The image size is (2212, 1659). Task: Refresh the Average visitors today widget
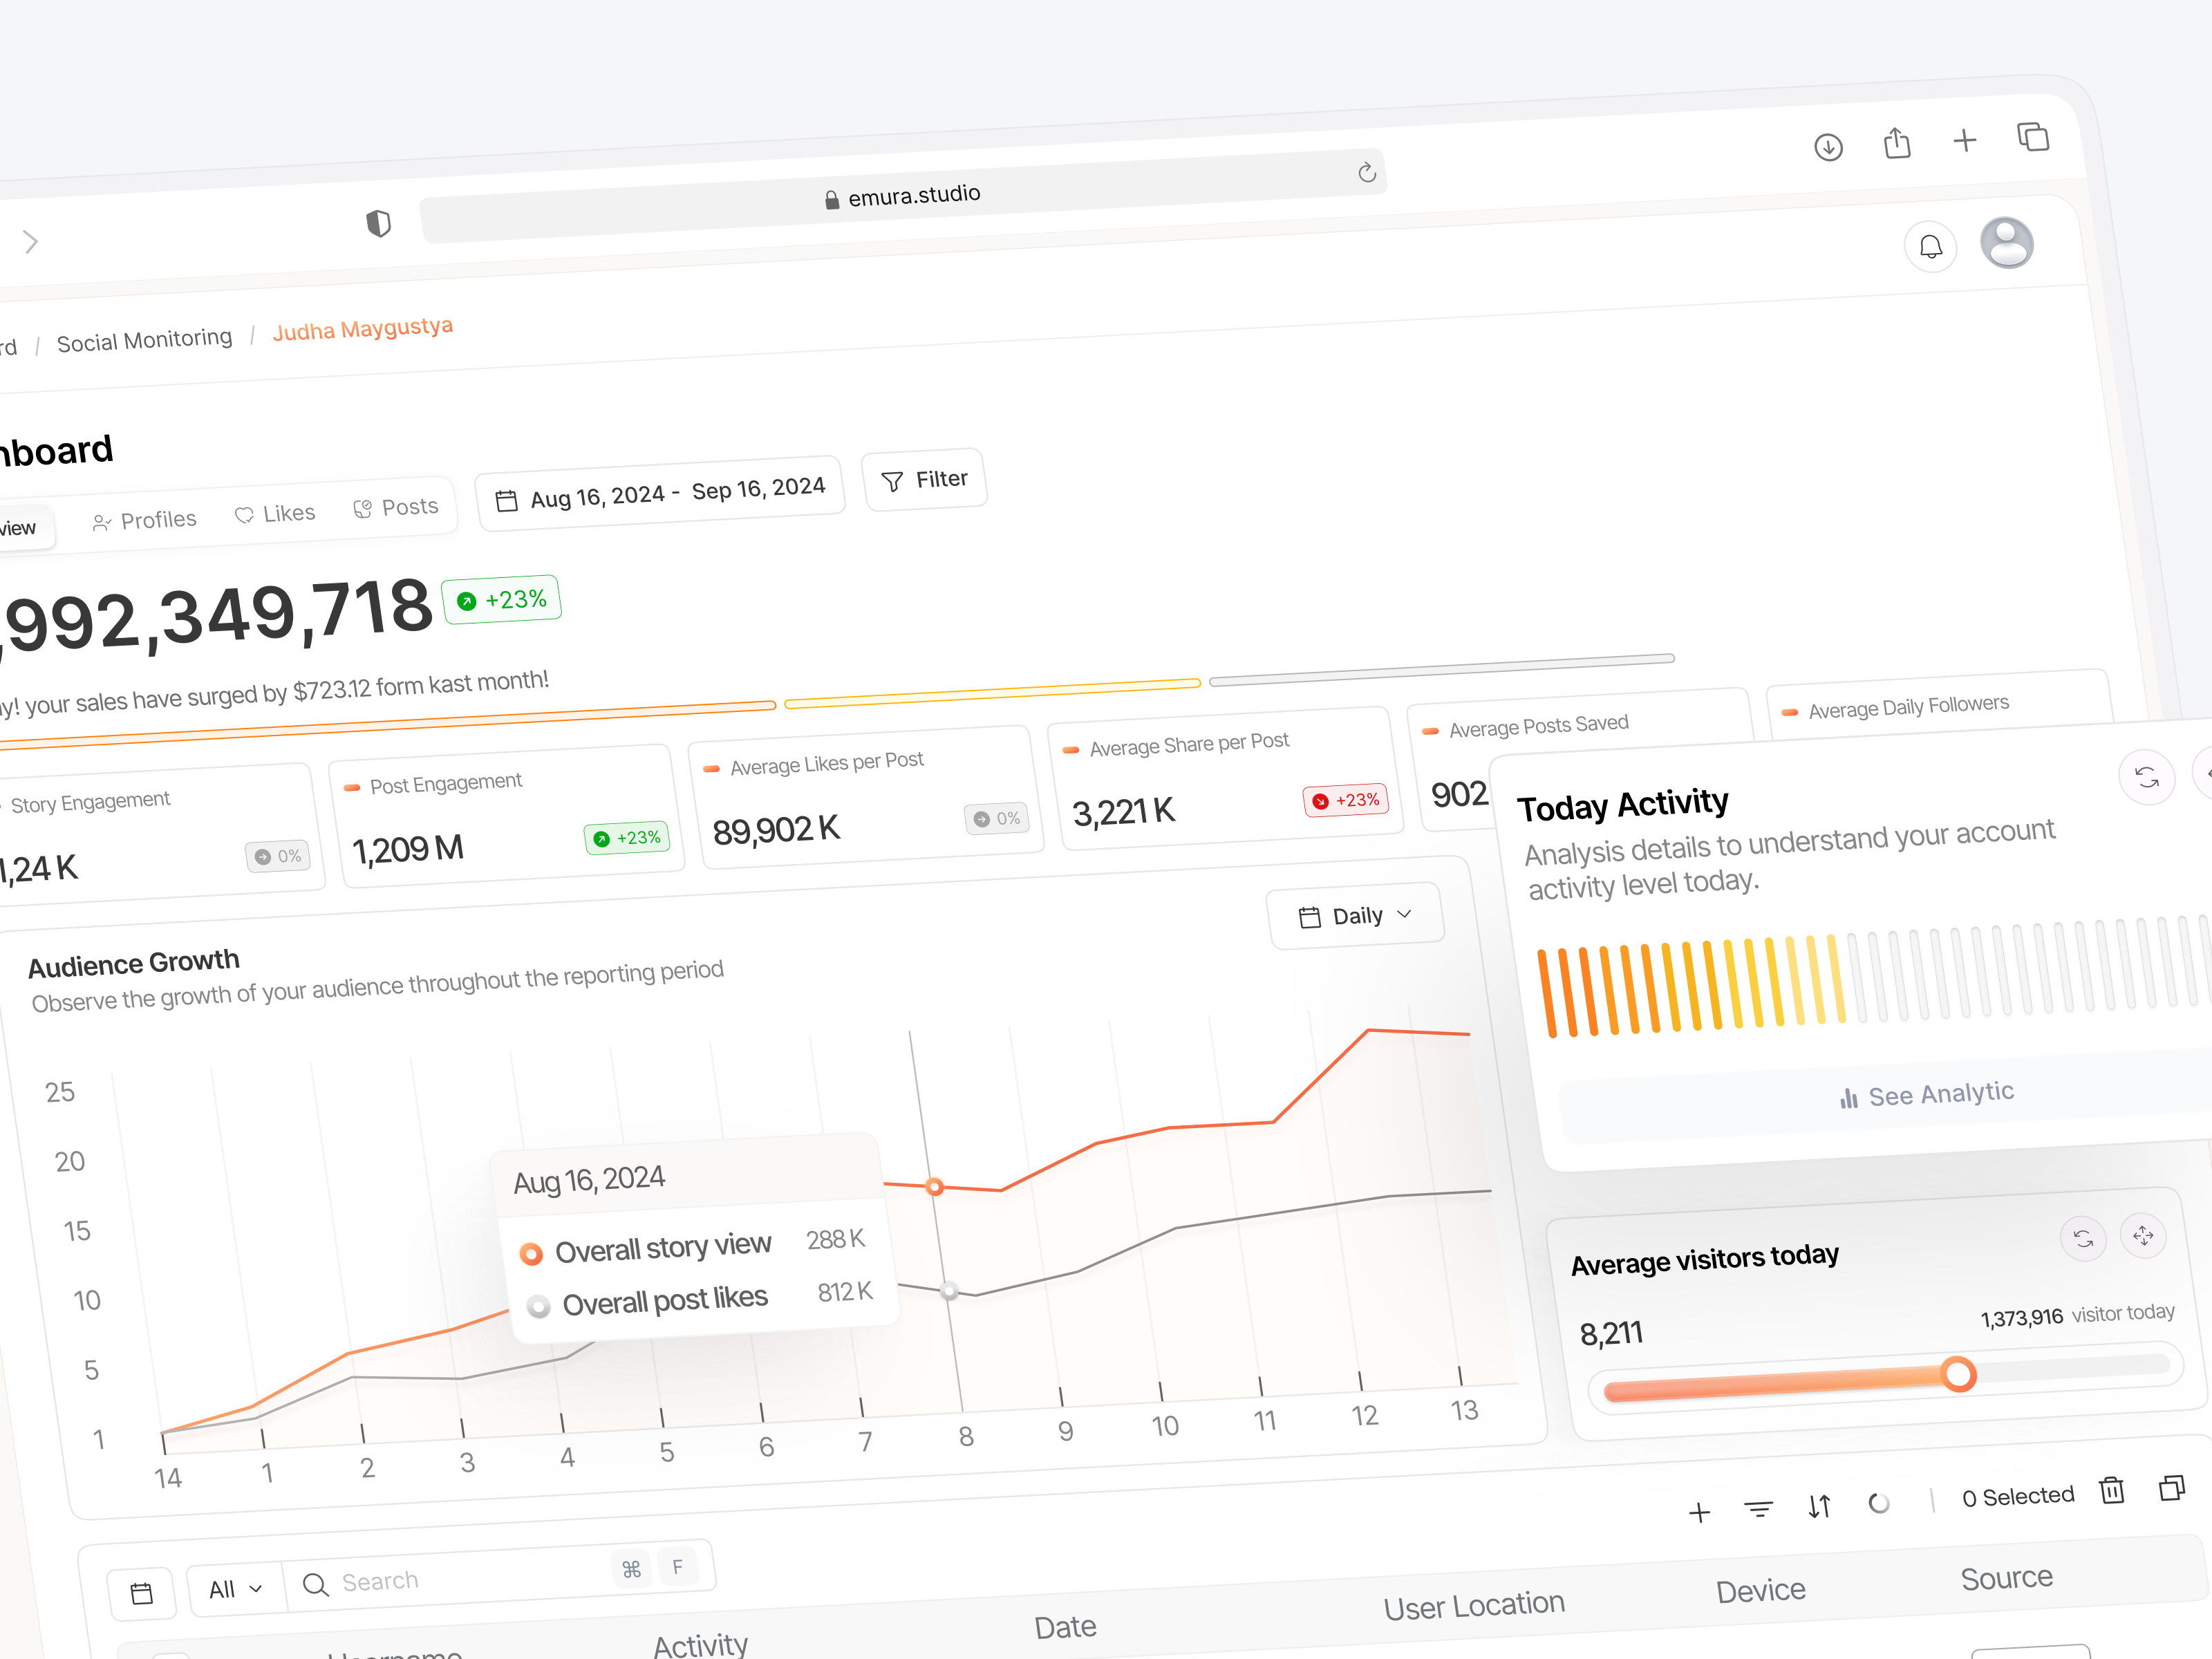pos(2084,1239)
